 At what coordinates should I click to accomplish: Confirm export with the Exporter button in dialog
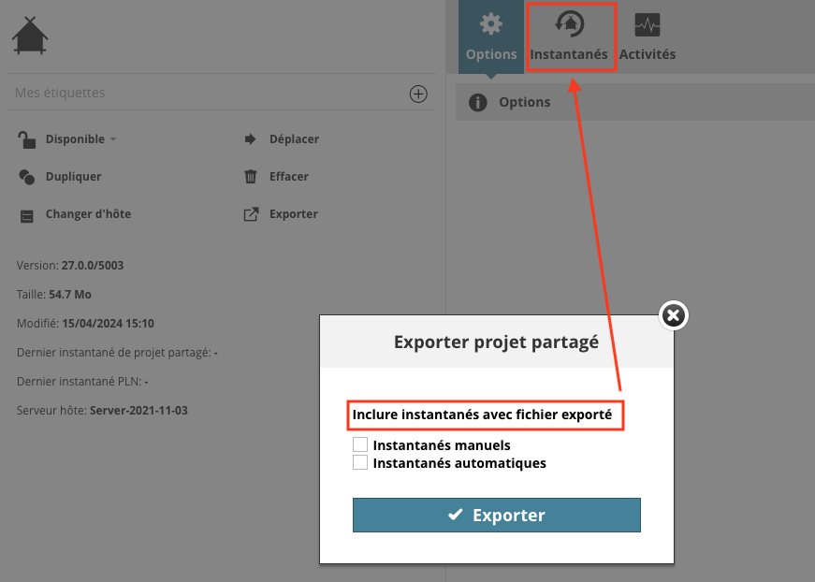coord(496,515)
